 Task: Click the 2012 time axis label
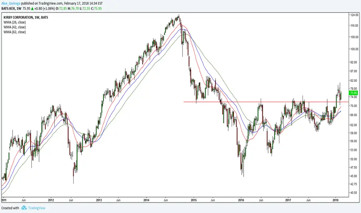point(51,200)
